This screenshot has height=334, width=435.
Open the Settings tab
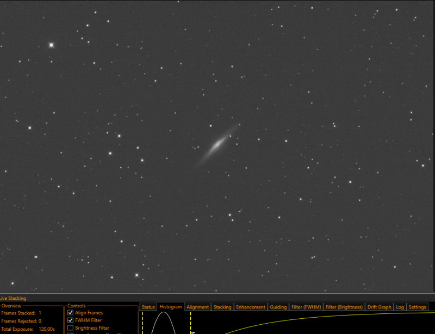[417, 307]
